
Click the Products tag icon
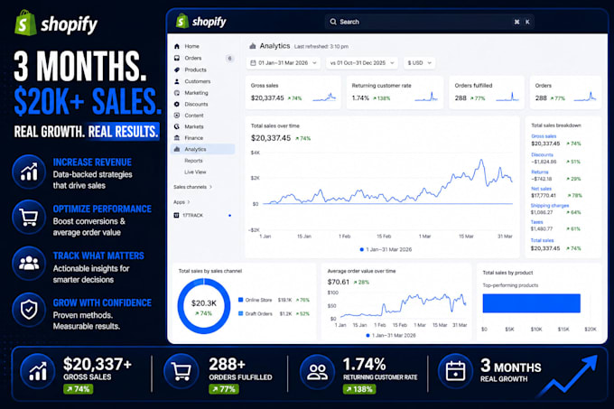[x=177, y=70]
